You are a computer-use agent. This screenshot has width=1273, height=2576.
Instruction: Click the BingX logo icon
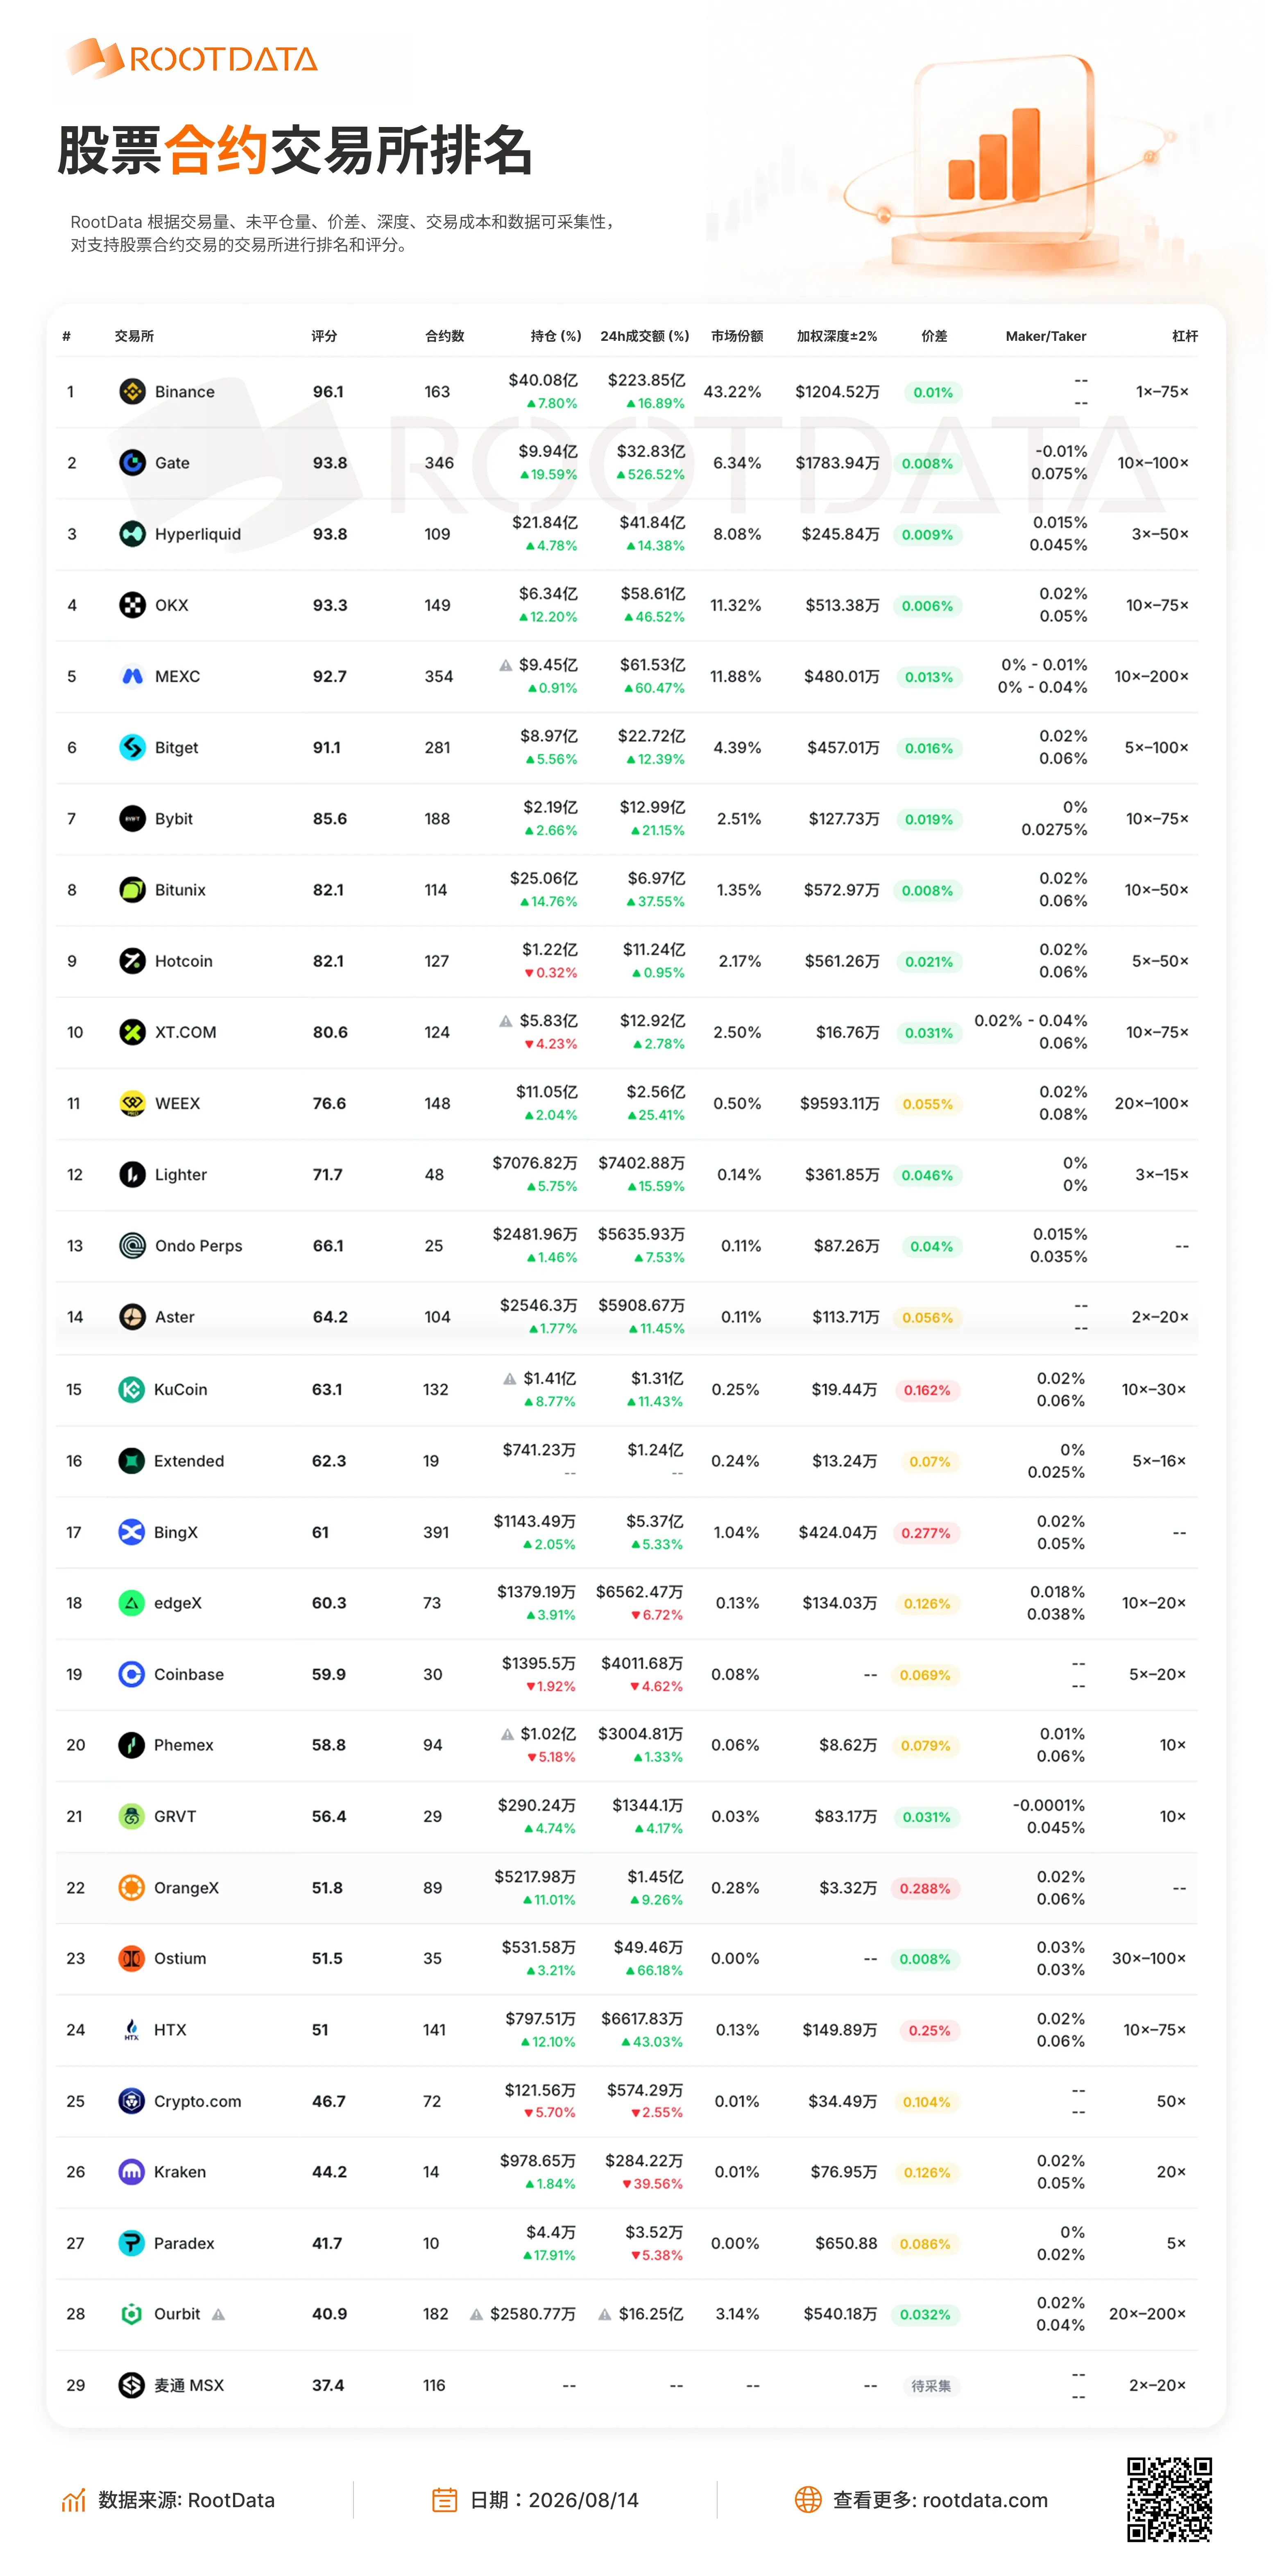[131, 1532]
